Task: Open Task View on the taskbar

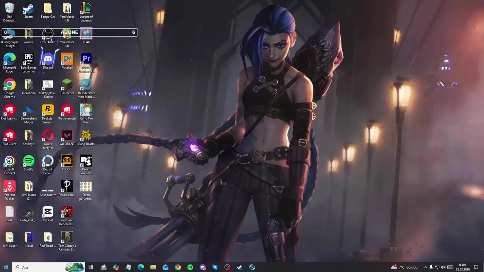Action: click(x=91, y=267)
